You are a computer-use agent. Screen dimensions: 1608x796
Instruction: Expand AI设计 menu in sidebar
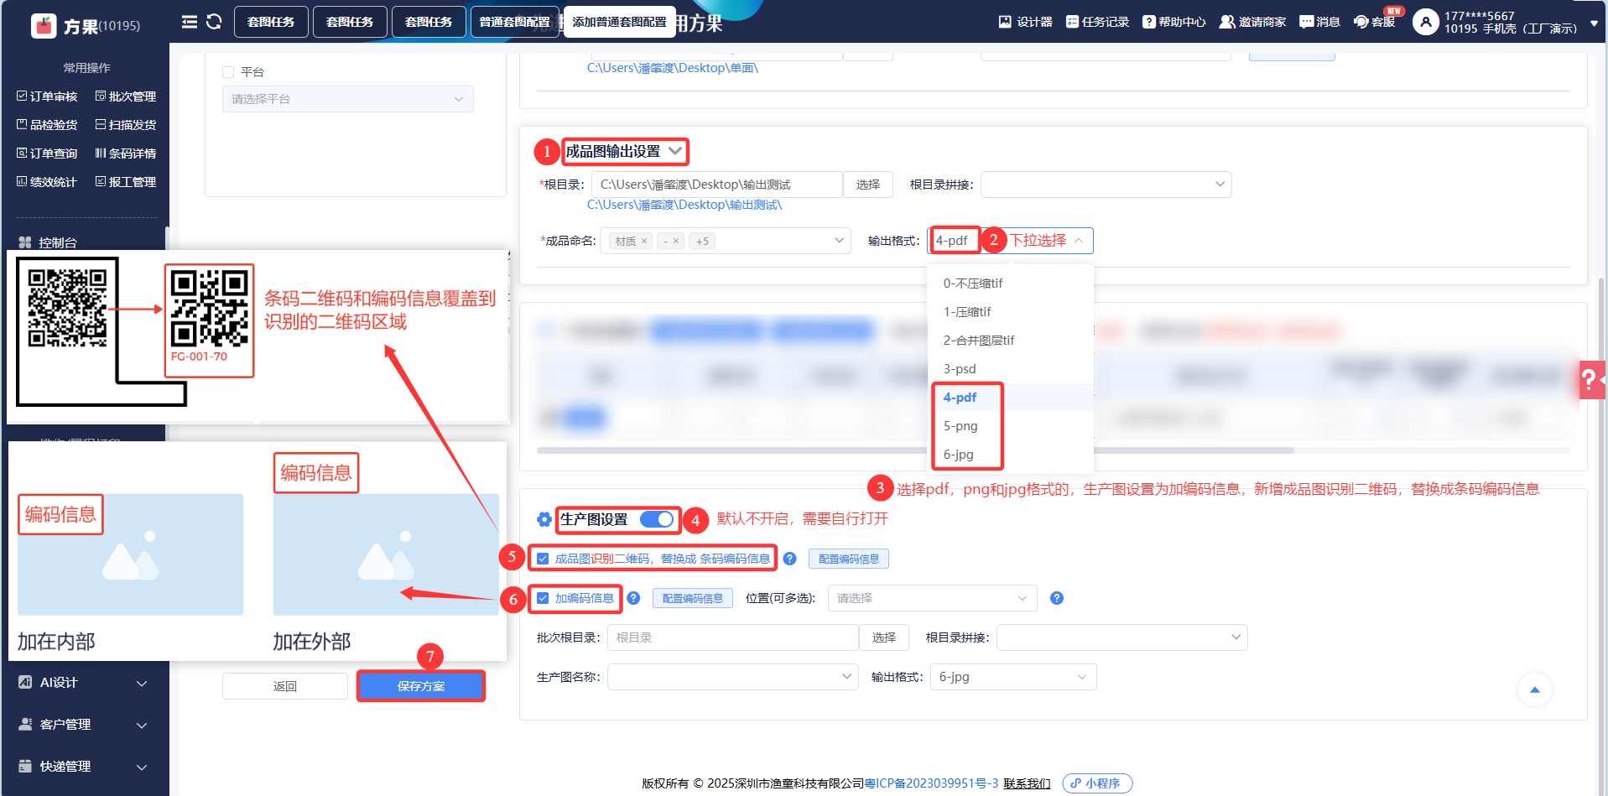click(x=84, y=683)
